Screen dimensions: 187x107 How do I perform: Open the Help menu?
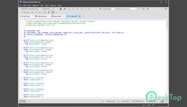point(60,6)
